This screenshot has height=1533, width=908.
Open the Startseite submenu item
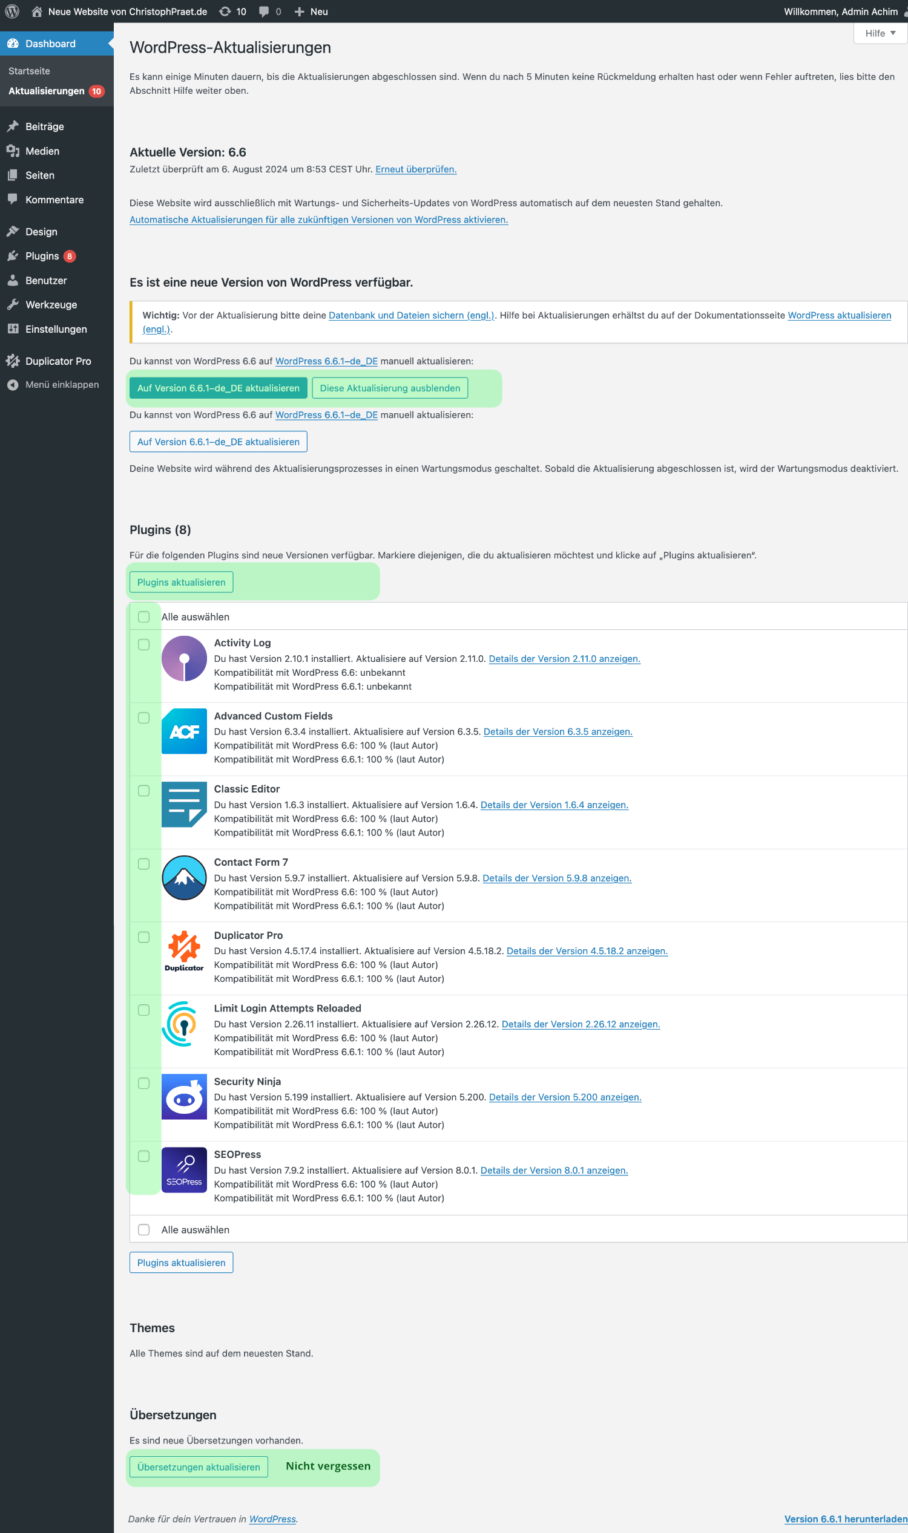coord(30,71)
